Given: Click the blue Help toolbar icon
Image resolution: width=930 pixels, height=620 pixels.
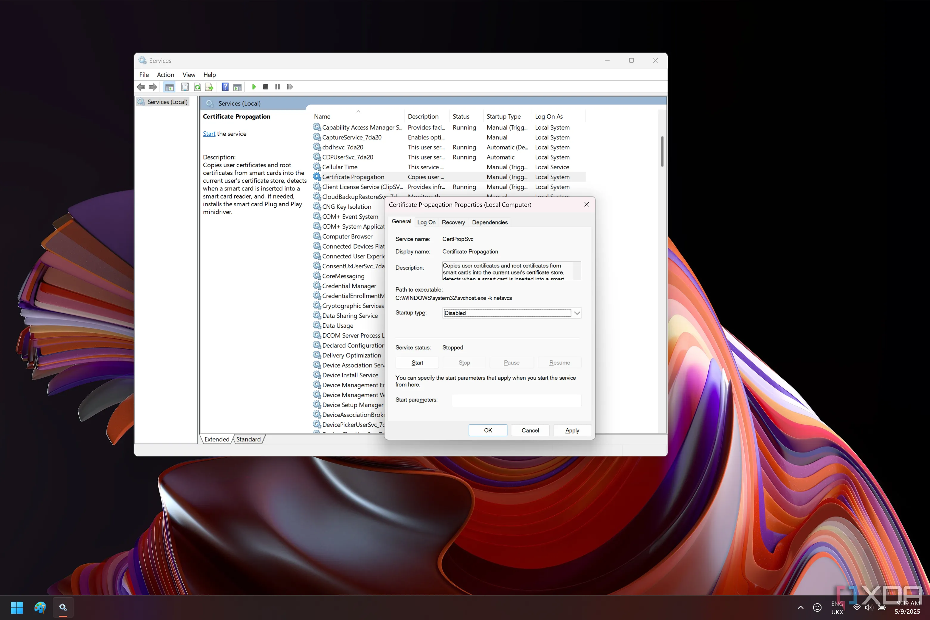Looking at the screenshot, I should coord(225,87).
